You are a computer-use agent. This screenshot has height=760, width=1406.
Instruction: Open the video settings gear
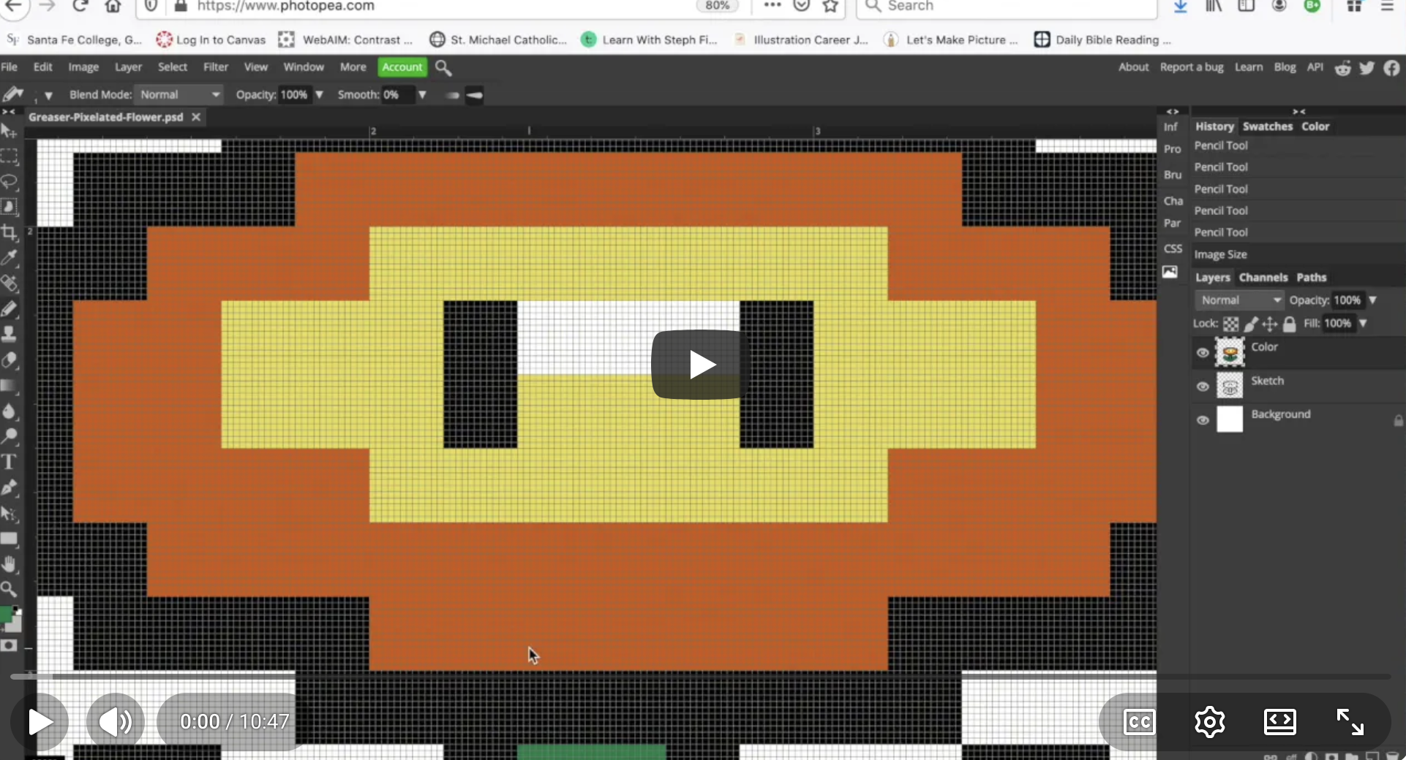pyautogui.click(x=1210, y=722)
